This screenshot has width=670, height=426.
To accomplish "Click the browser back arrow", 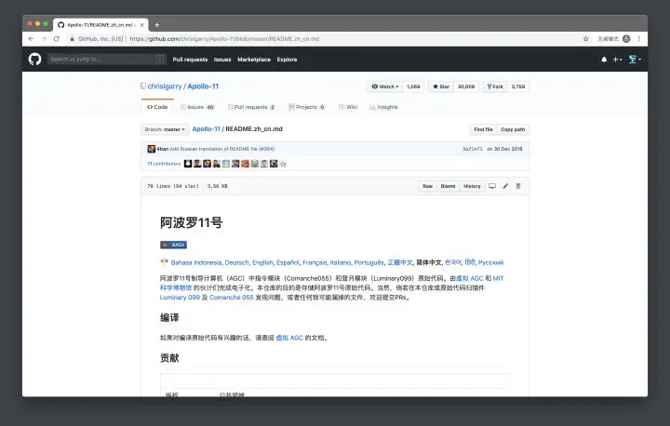I will click(31, 39).
